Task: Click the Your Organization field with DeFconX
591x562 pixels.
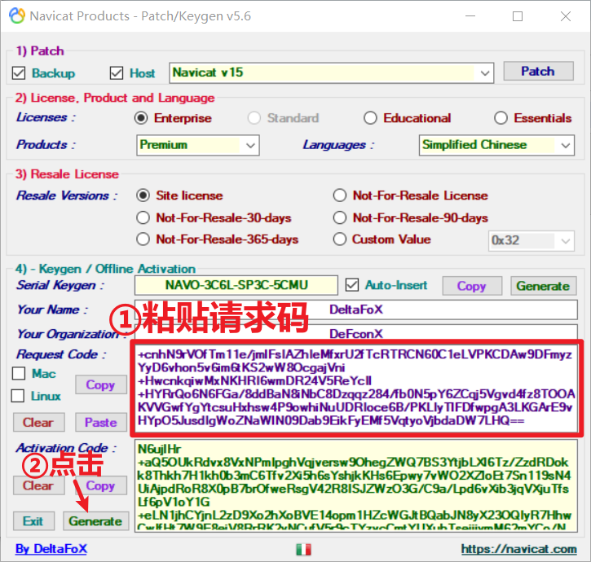Action: (355, 332)
